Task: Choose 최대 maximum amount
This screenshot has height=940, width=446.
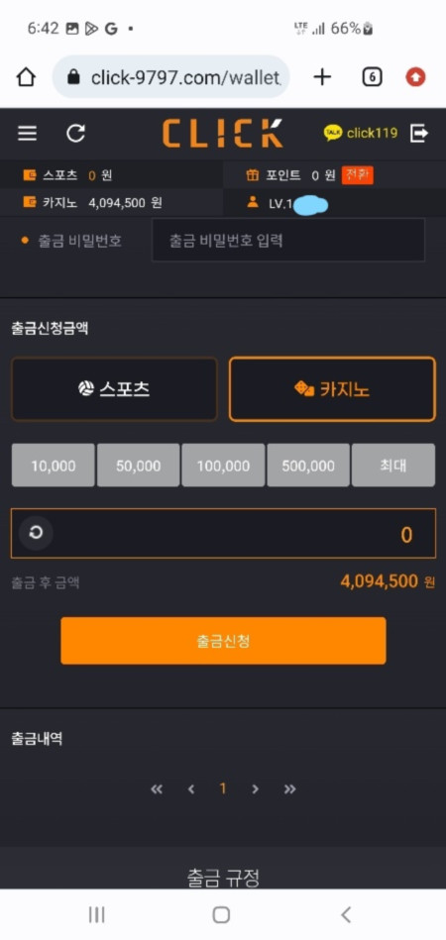Action: click(393, 466)
